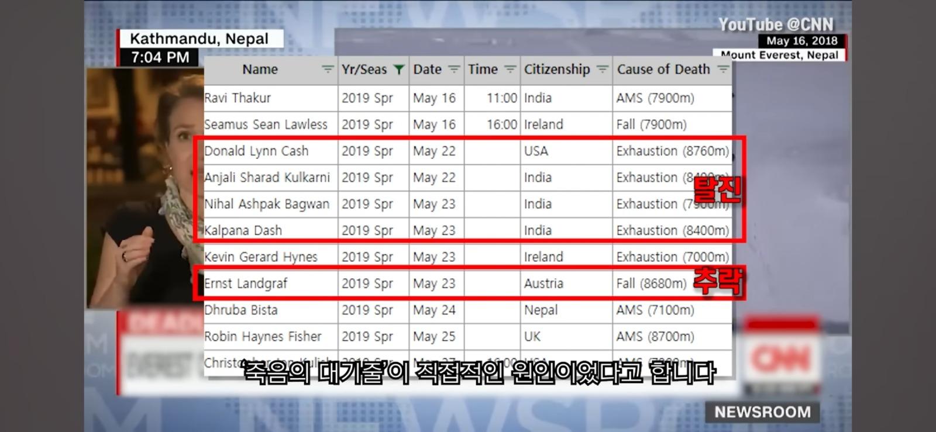Open the Time column filter icon
The height and width of the screenshot is (432, 936).
[510, 70]
